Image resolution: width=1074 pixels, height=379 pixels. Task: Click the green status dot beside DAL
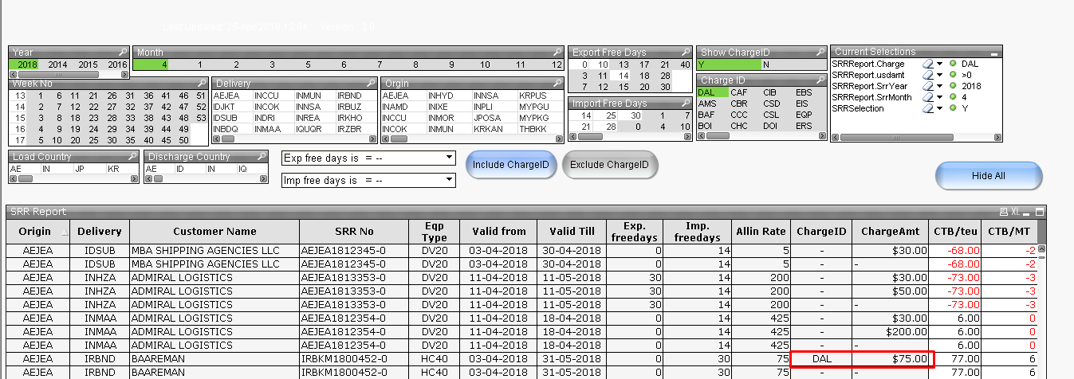954,63
